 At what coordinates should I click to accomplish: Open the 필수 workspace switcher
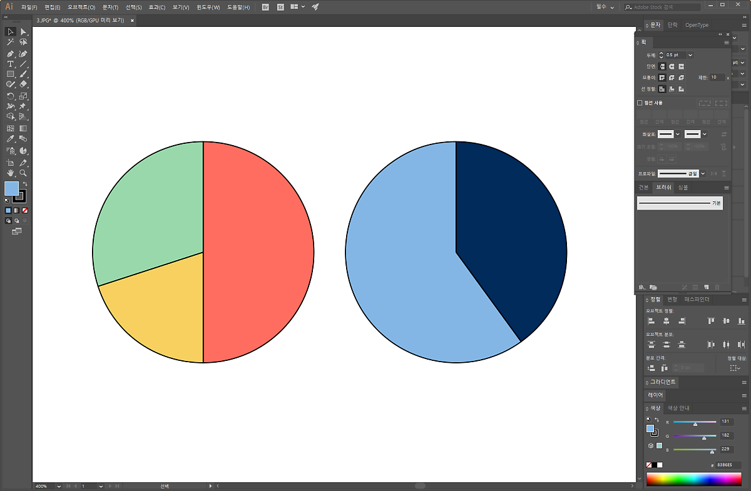(605, 7)
